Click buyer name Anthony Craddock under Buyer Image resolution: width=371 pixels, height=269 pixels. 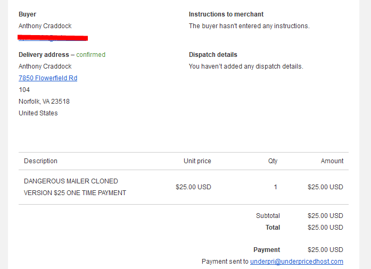coord(45,26)
